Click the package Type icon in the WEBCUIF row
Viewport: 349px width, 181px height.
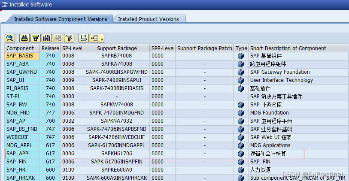coord(240,137)
